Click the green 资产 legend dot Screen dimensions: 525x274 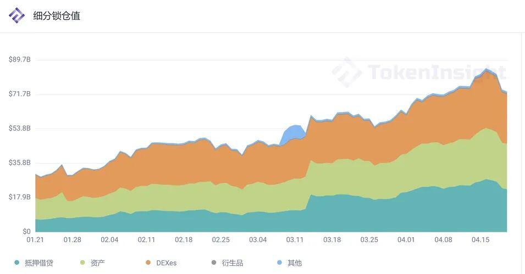82,262
